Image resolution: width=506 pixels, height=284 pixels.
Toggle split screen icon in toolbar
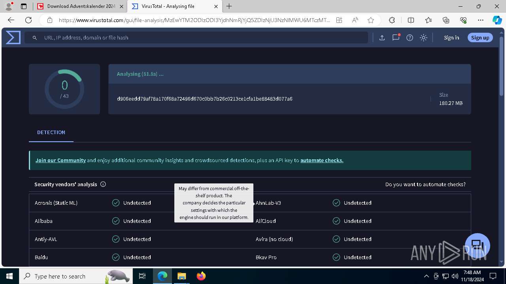(x=411, y=20)
